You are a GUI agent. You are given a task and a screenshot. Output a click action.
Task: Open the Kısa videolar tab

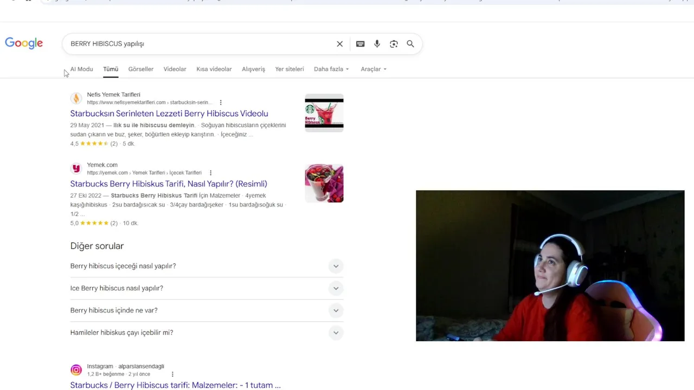tap(214, 69)
